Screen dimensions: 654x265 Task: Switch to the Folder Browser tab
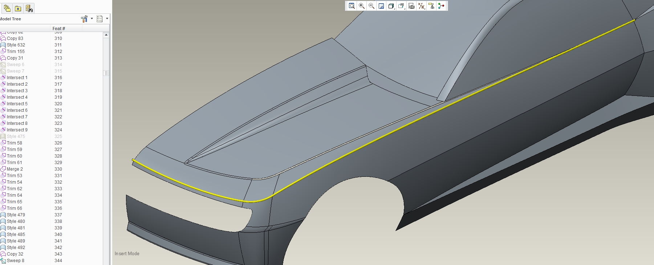[x=7, y=8]
